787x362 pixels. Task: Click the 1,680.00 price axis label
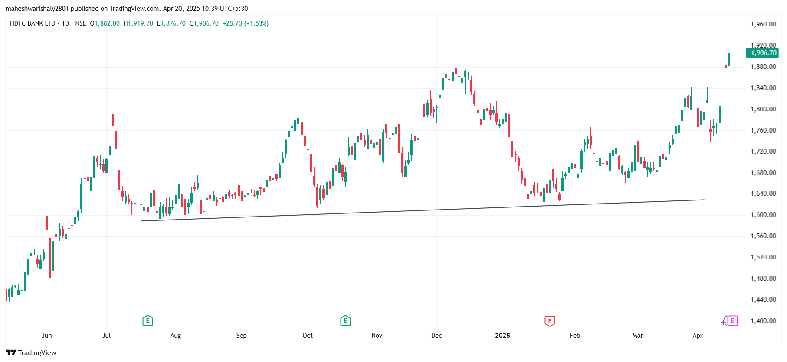(x=763, y=173)
